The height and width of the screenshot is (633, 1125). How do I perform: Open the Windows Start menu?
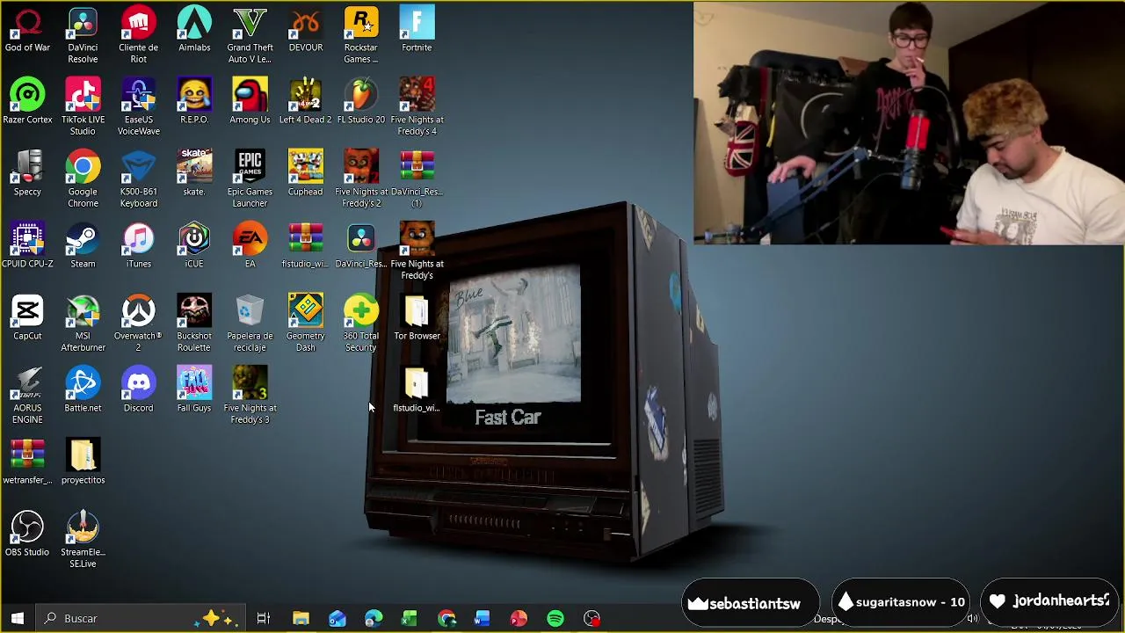point(17,618)
